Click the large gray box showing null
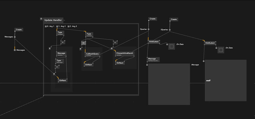The height and width of the screenshot is (119, 255). (226, 80)
